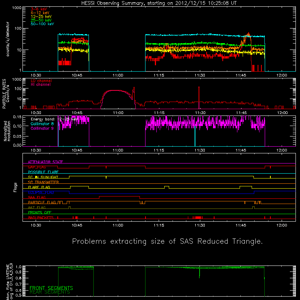Select the REAR SEGMENTS legend label

[50, 292]
